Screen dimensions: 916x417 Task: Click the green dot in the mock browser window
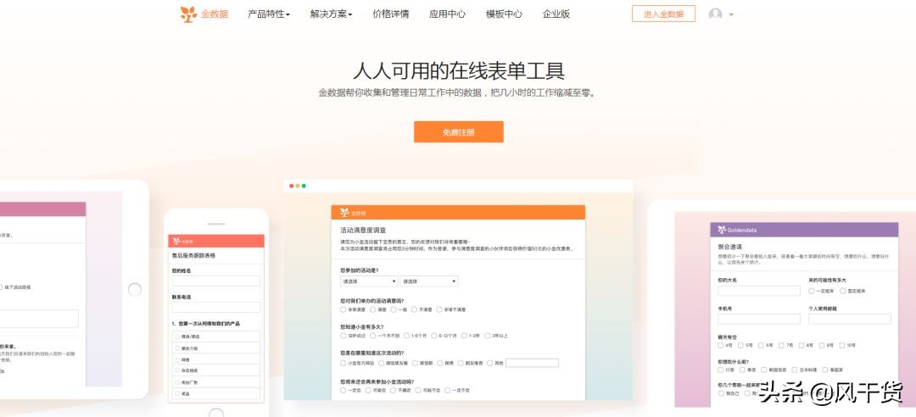point(304,186)
